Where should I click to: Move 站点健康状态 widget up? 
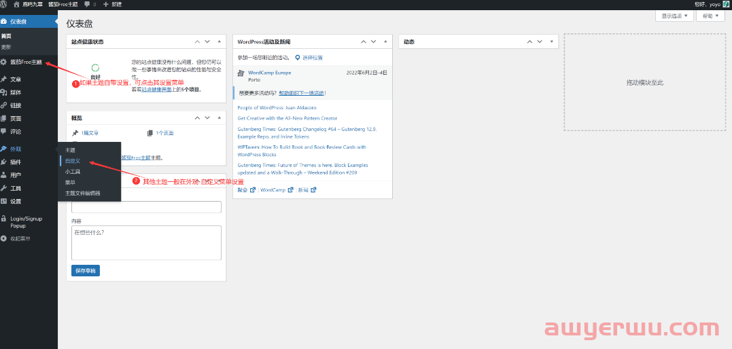point(197,41)
